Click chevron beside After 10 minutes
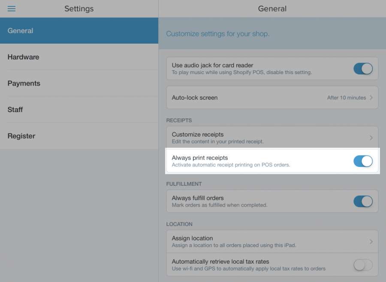The height and width of the screenshot is (282, 386). click(371, 98)
